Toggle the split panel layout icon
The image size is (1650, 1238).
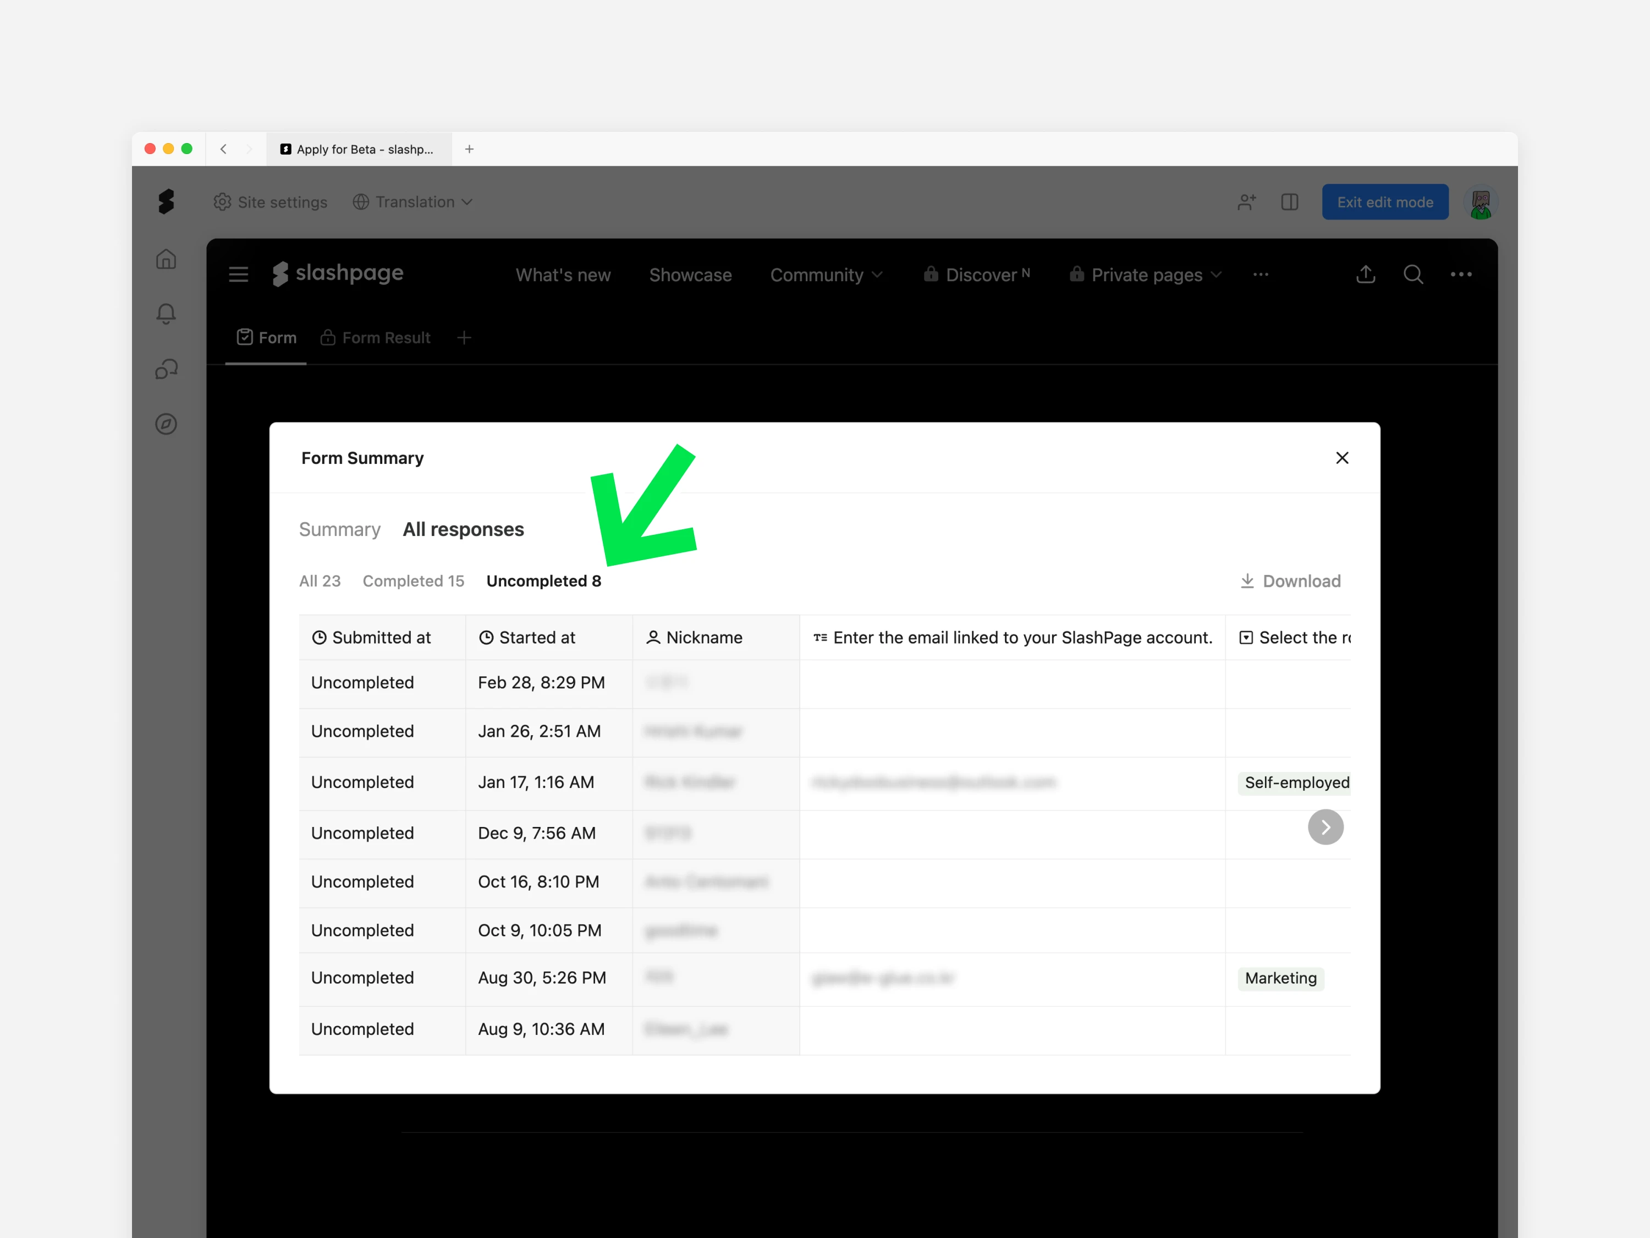(1290, 202)
